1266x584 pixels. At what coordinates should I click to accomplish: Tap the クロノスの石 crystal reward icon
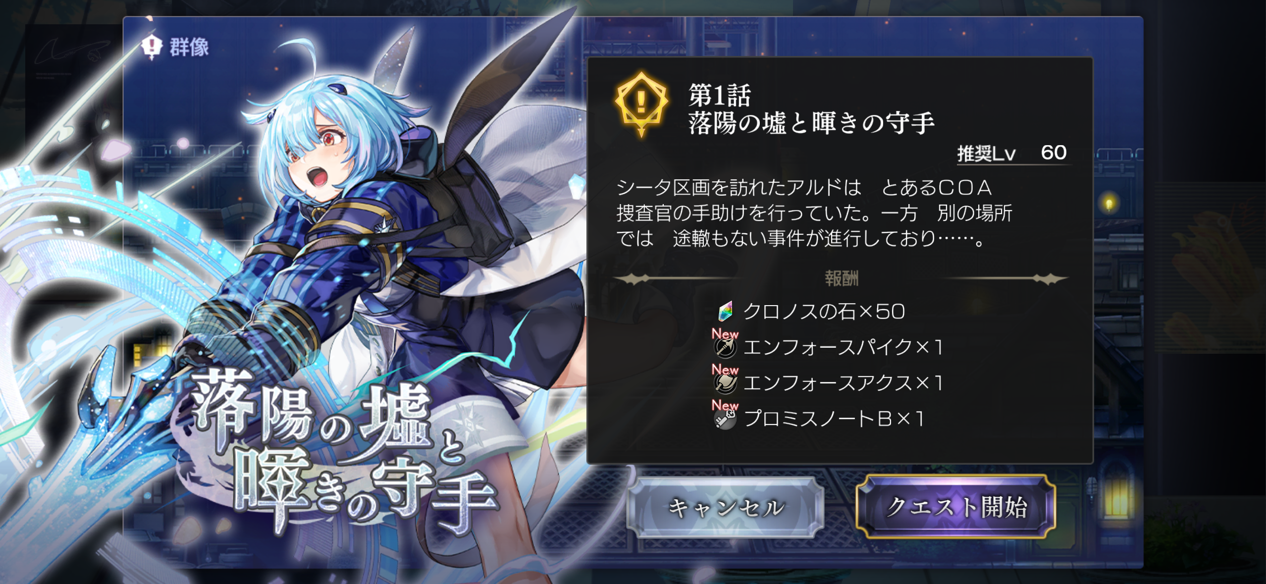tap(726, 311)
